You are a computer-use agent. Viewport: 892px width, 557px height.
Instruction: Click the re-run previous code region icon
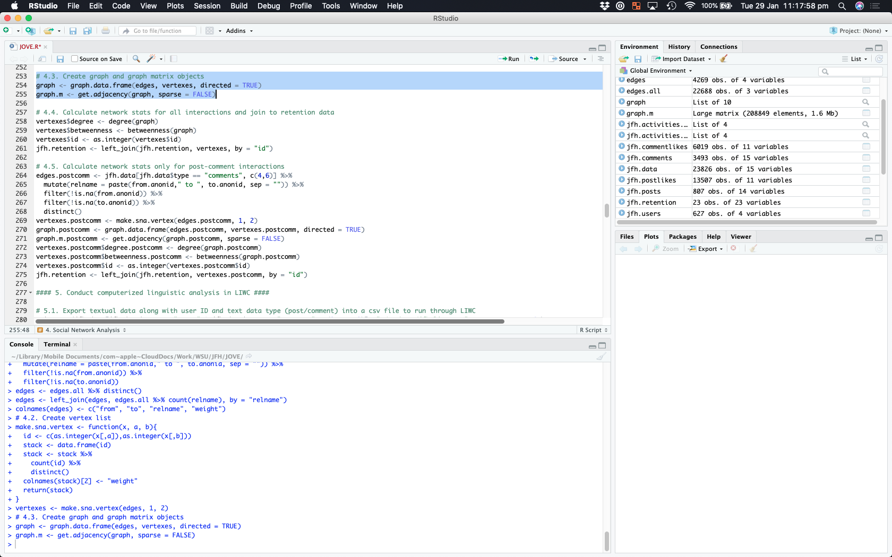pos(534,59)
